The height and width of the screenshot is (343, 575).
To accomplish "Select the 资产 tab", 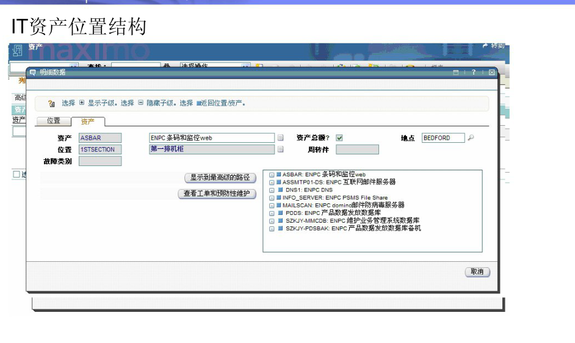I will tap(88, 121).
